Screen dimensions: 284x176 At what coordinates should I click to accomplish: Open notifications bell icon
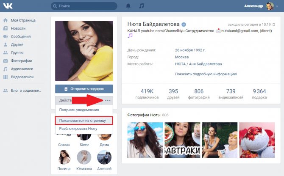pos(128,6)
